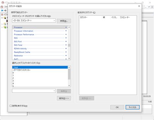
Task: Expand the Processor Performance counter group
Action: point(66,34)
